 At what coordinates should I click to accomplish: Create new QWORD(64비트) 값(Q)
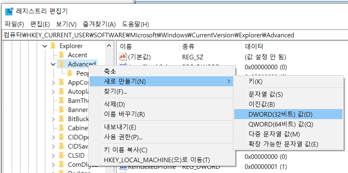(288, 124)
